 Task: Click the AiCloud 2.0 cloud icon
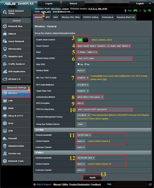[x=5, y=79]
